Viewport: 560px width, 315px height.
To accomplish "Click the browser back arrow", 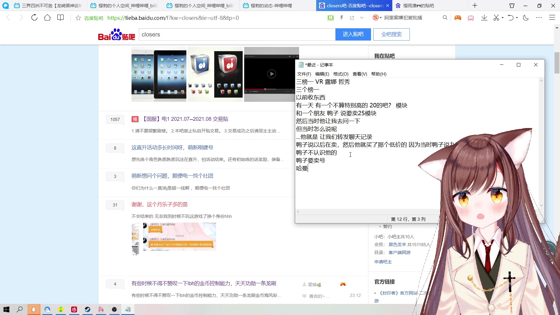I will click(x=8, y=18).
